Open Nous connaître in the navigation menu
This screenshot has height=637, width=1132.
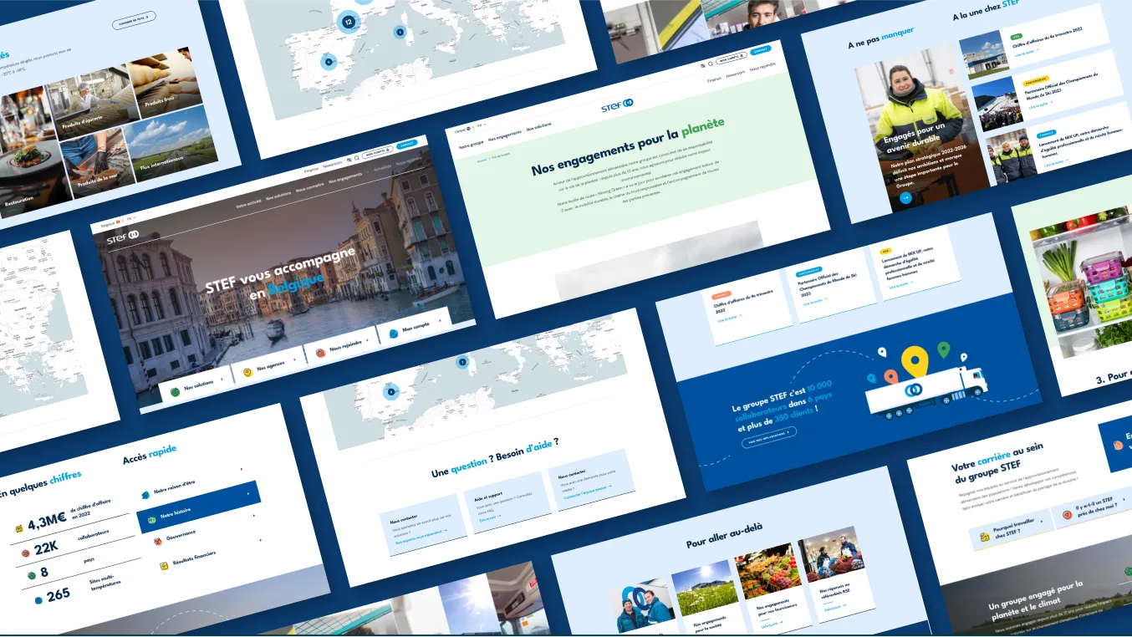[x=310, y=187]
